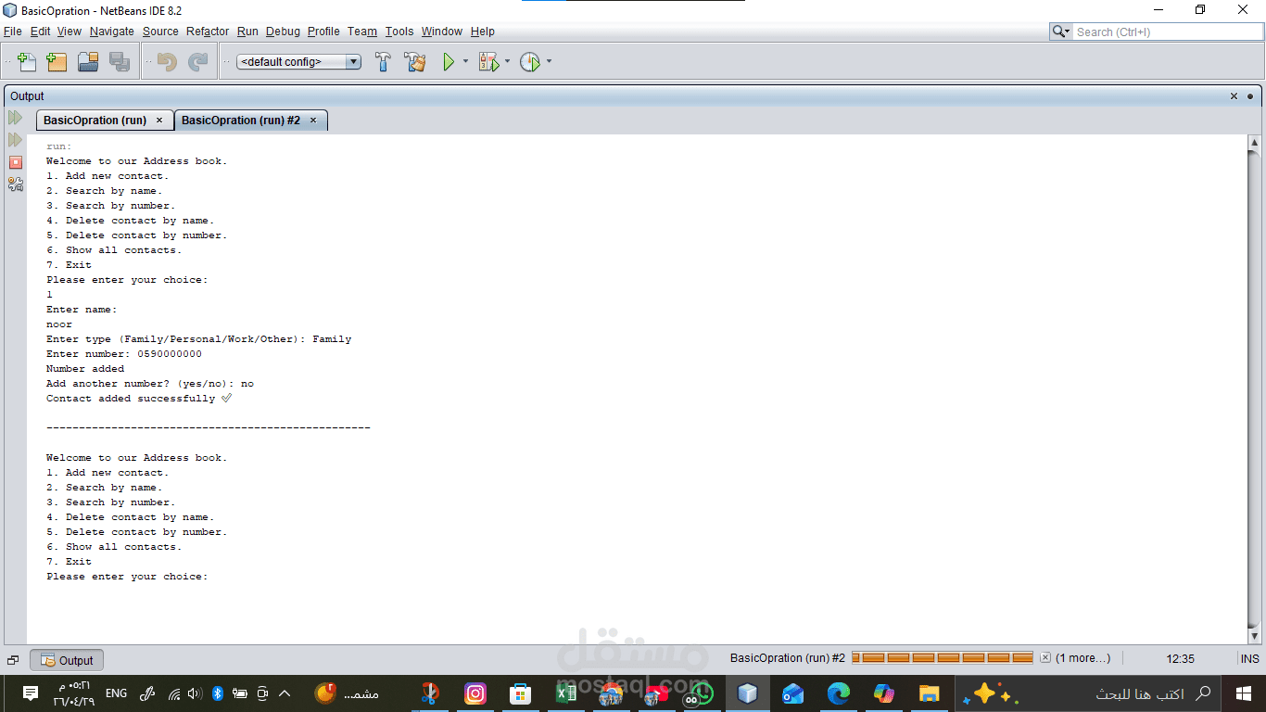1266x712 pixels.
Task: Click the Undo arrow icon
Action: pos(167,62)
